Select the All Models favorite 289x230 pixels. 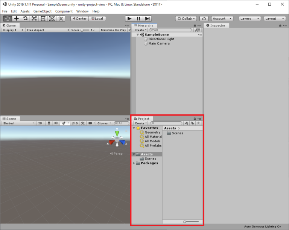(152, 141)
